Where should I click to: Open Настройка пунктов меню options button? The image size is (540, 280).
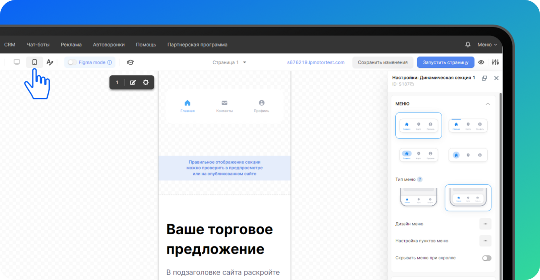tap(485, 241)
